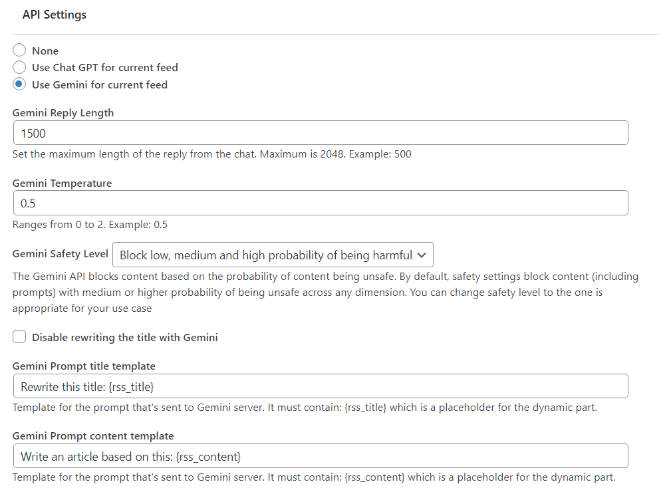Click the "Gemini Safety Level" label text

[x=61, y=254]
